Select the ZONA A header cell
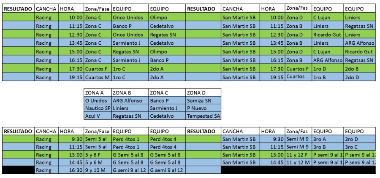Image resolution: width=380 pixels, height=178 pixels. [x=97, y=93]
